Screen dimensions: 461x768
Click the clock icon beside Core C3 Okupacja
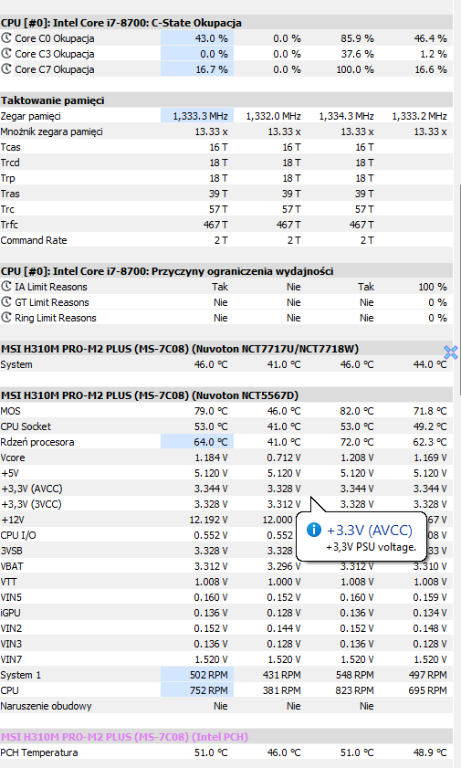(5, 54)
